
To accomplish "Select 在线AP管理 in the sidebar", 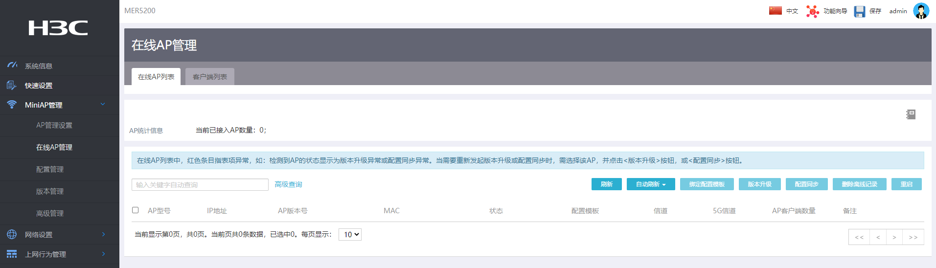I will [54, 147].
